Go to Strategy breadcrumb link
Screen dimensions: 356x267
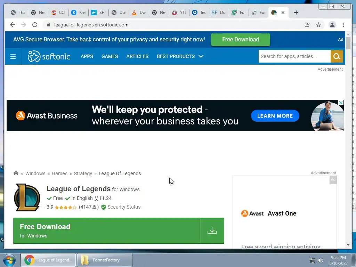coord(83,173)
